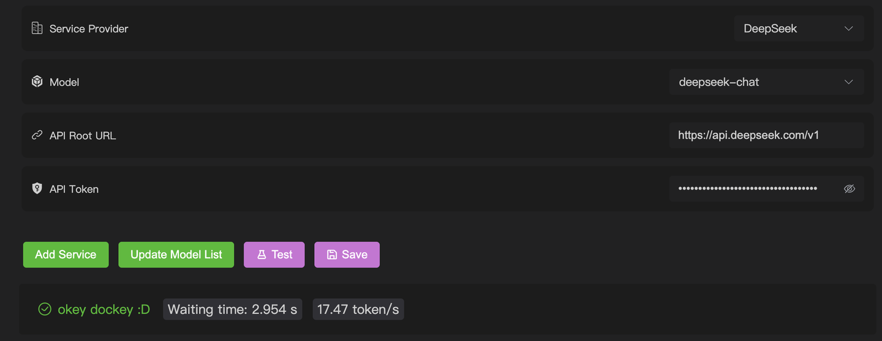Toggle API token visibility eye icon
This screenshot has height=341, width=882.
pyautogui.click(x=849, y=189)
